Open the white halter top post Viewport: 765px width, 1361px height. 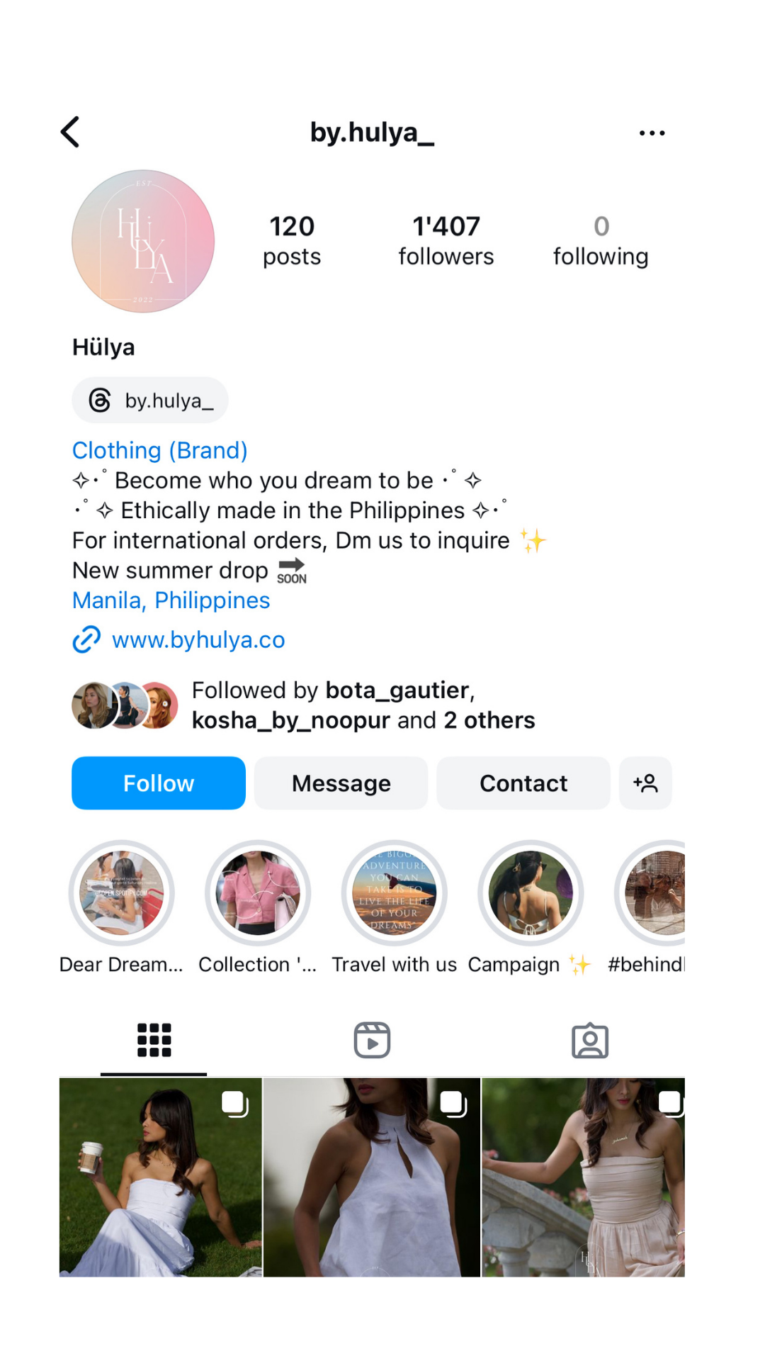coord(372,1177)
